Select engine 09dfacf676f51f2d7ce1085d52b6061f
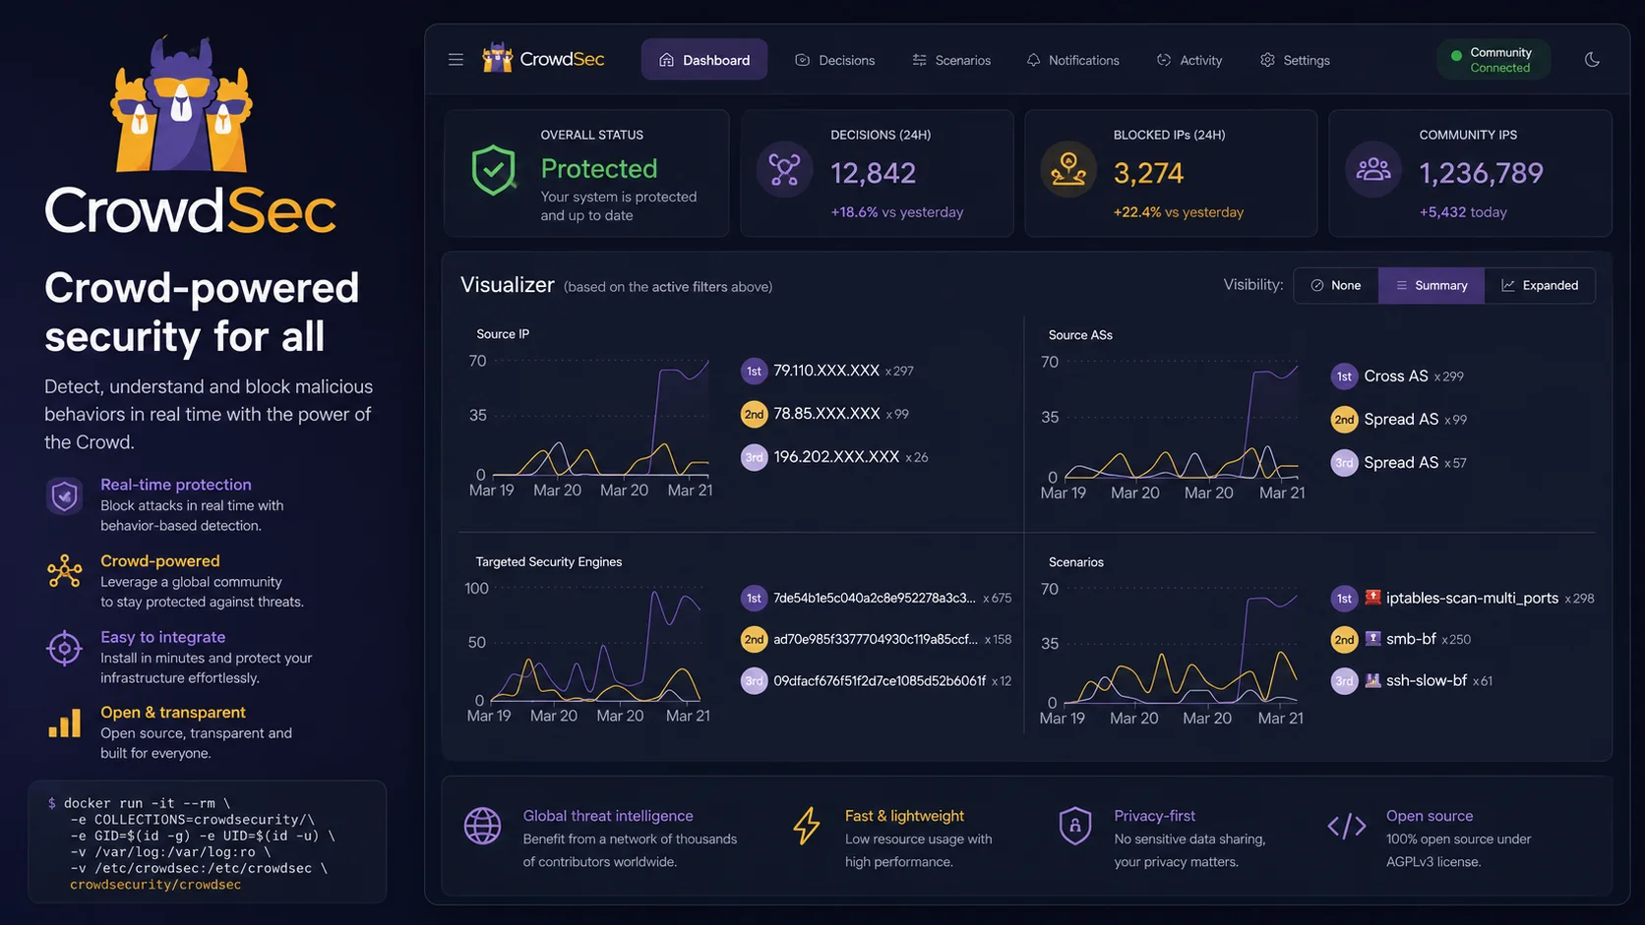Screen dimensions: 1645x925 click(880, 680)
